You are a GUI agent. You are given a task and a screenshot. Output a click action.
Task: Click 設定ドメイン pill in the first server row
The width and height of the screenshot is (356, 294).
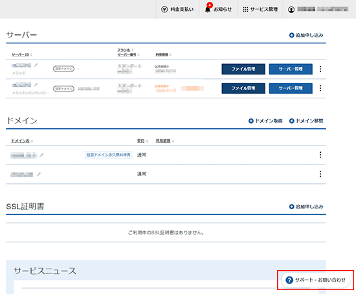(63, 69)
